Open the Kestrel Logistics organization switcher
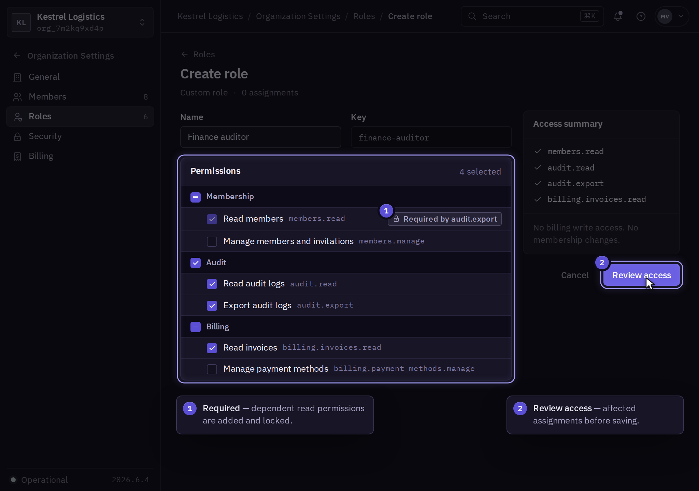This screenshot has height=491, width=699. [80, 23]
